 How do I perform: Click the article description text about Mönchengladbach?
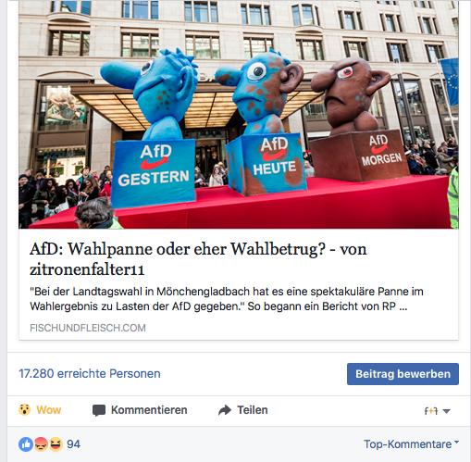[227, 299]
